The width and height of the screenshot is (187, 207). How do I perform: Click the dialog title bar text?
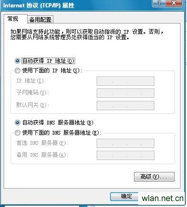39,6
